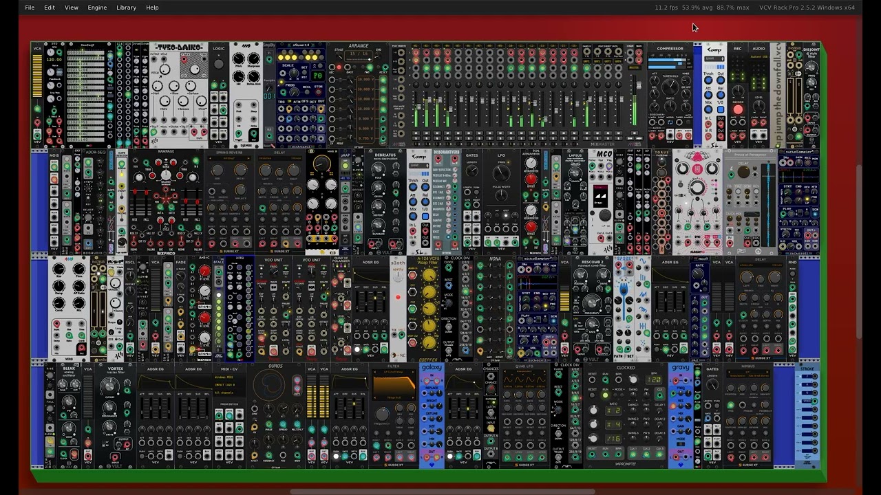Open the Audient USB device selector on AUDIO
881x495 pixels.
759,56
